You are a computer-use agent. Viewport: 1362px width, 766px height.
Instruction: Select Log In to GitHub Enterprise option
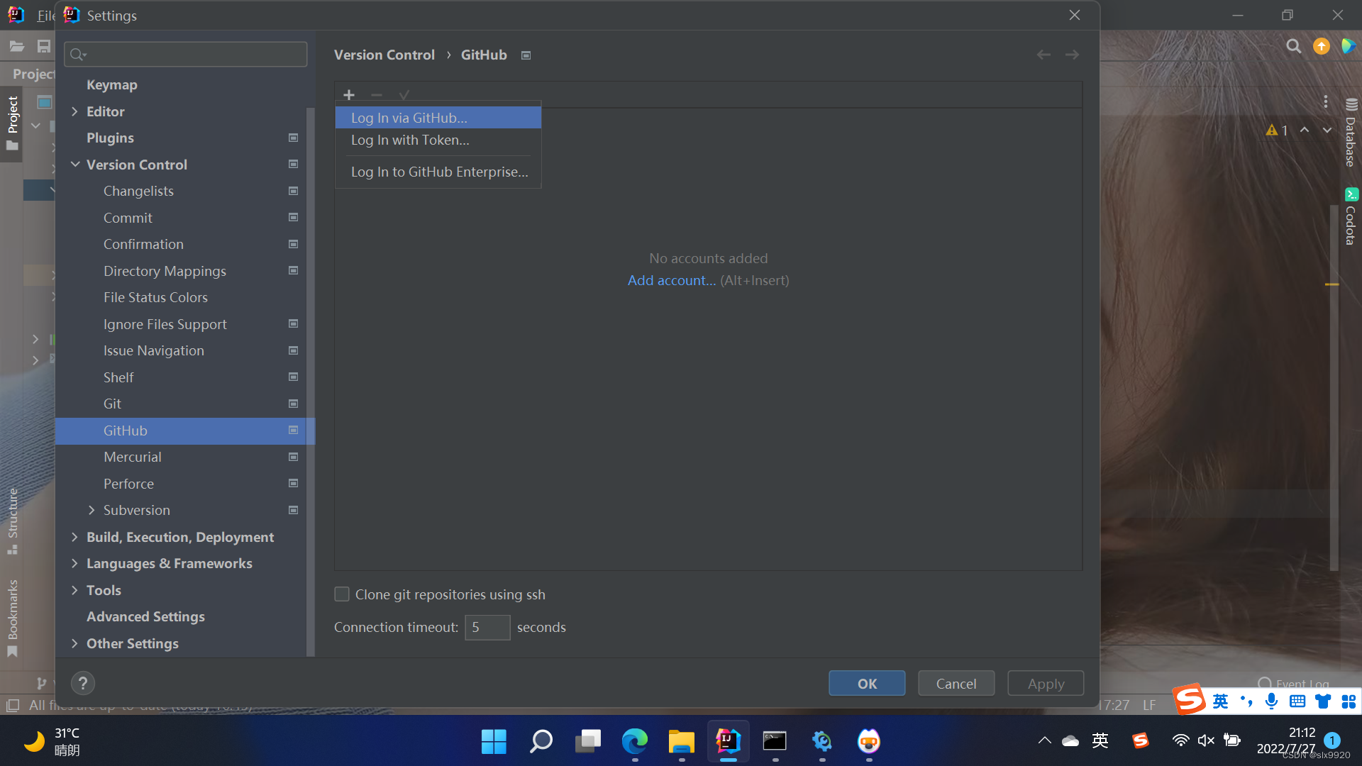point(439,172)
